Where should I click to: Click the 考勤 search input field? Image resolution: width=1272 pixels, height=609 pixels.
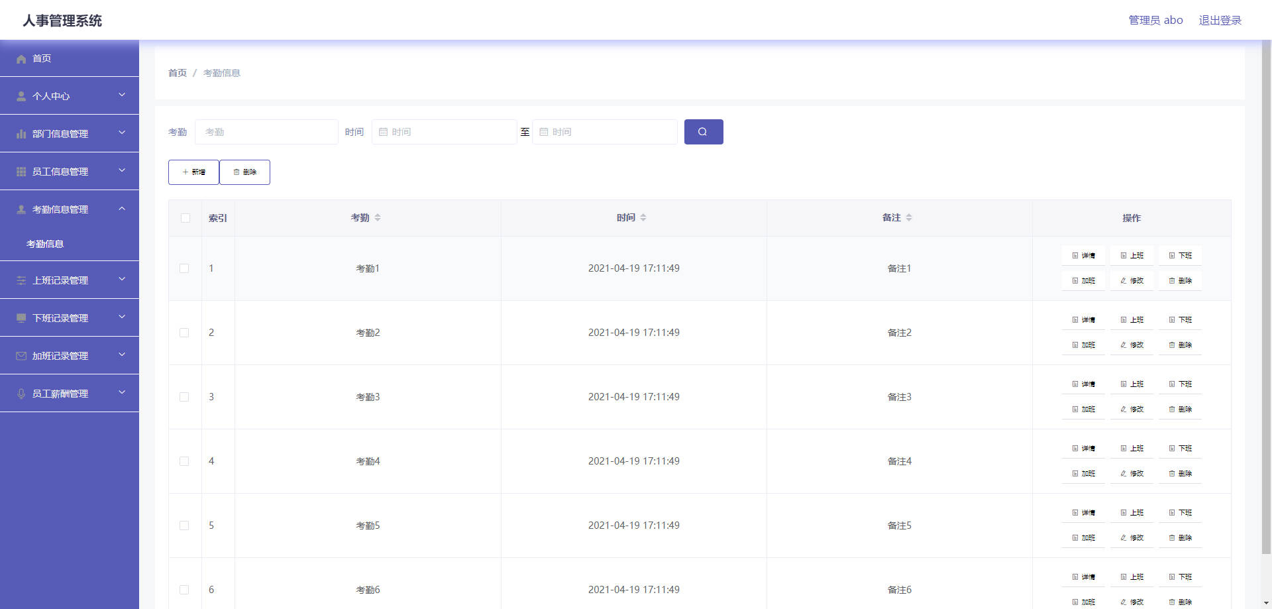[x=266, y=132]
